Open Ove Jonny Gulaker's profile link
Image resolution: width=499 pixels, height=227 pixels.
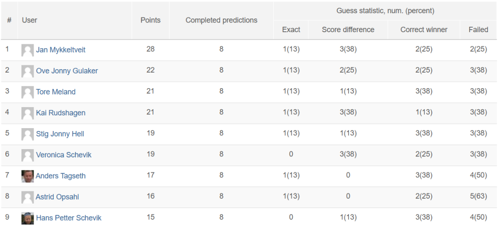coord(67,71)
